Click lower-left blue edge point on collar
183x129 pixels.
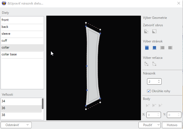pyautogui.click(x=87, y=90)
